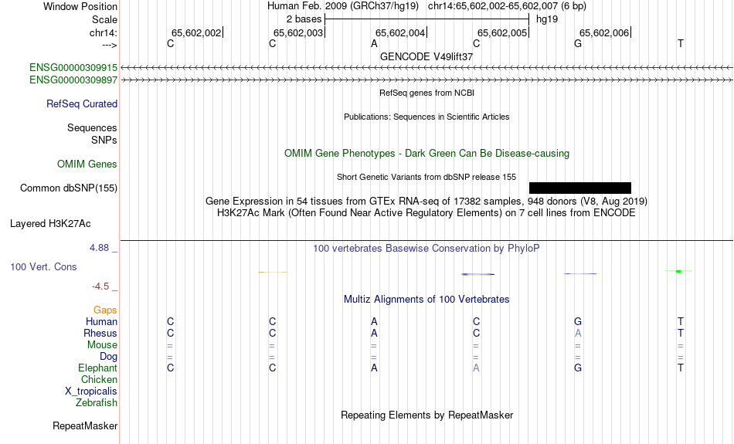Click the grayed A base in Rhesus row

[x=578, y=333]
